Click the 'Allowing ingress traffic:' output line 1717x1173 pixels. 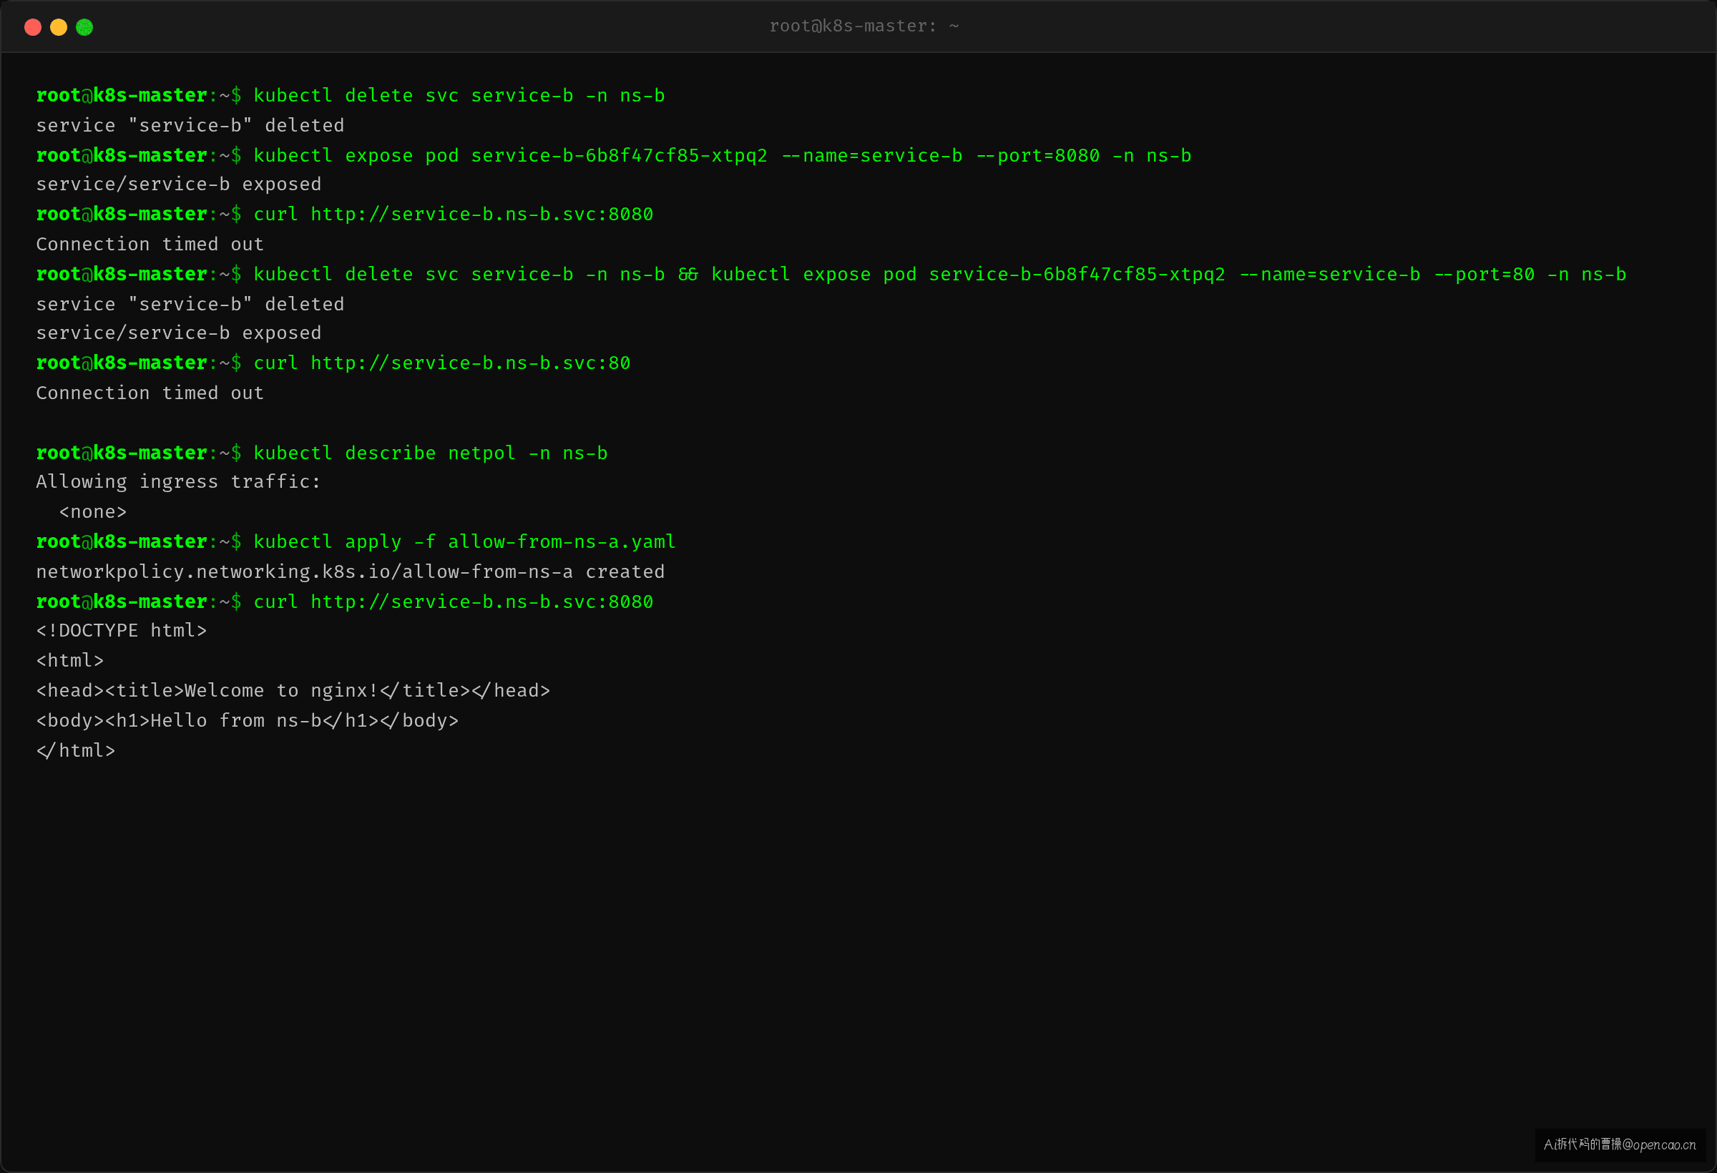[x=178, y=482]
